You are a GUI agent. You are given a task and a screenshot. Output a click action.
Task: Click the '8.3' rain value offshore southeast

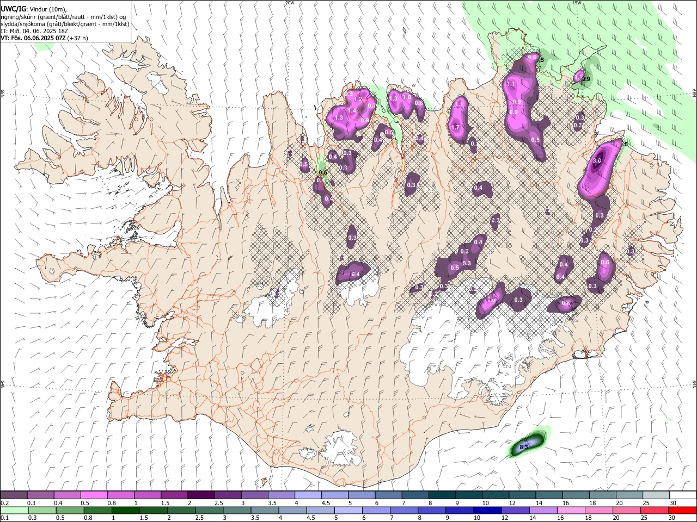(524, 447)
